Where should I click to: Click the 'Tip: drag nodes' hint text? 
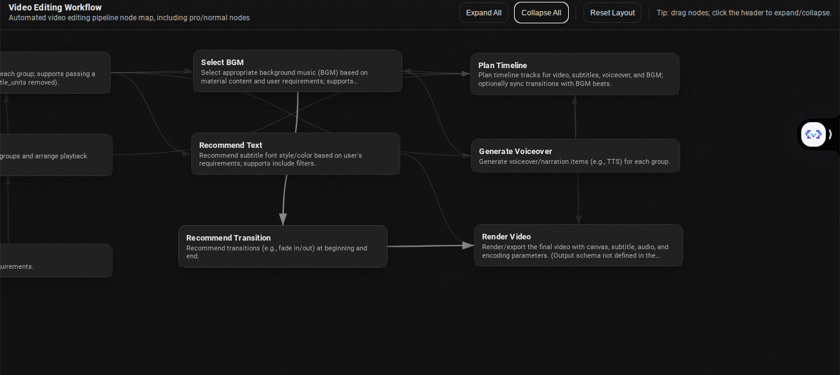click(x=744, y=13)
